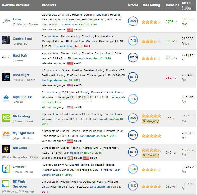Click NR Hosting's 86% profile circle
Viewport: 197px width, 195px height.
133,118
